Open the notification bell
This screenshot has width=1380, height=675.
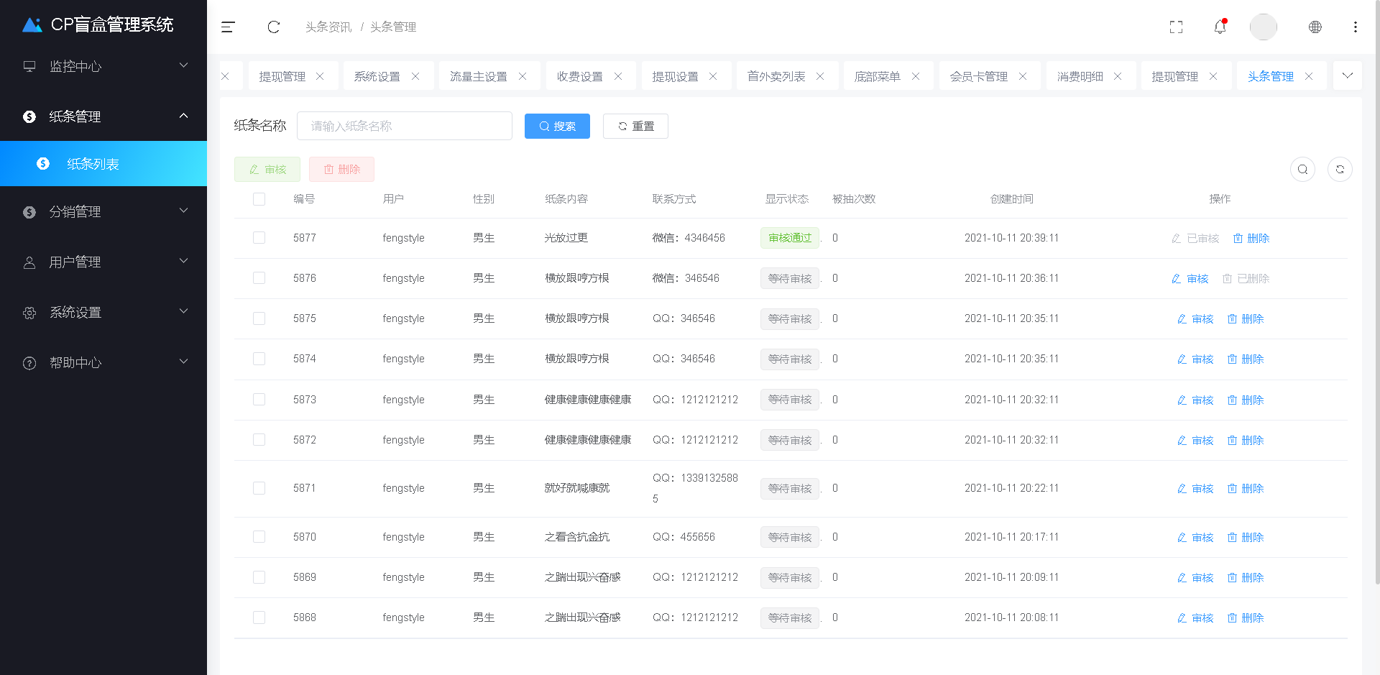(x=1220, y=27)
